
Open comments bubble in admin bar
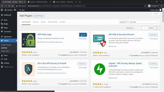[16, 10]
